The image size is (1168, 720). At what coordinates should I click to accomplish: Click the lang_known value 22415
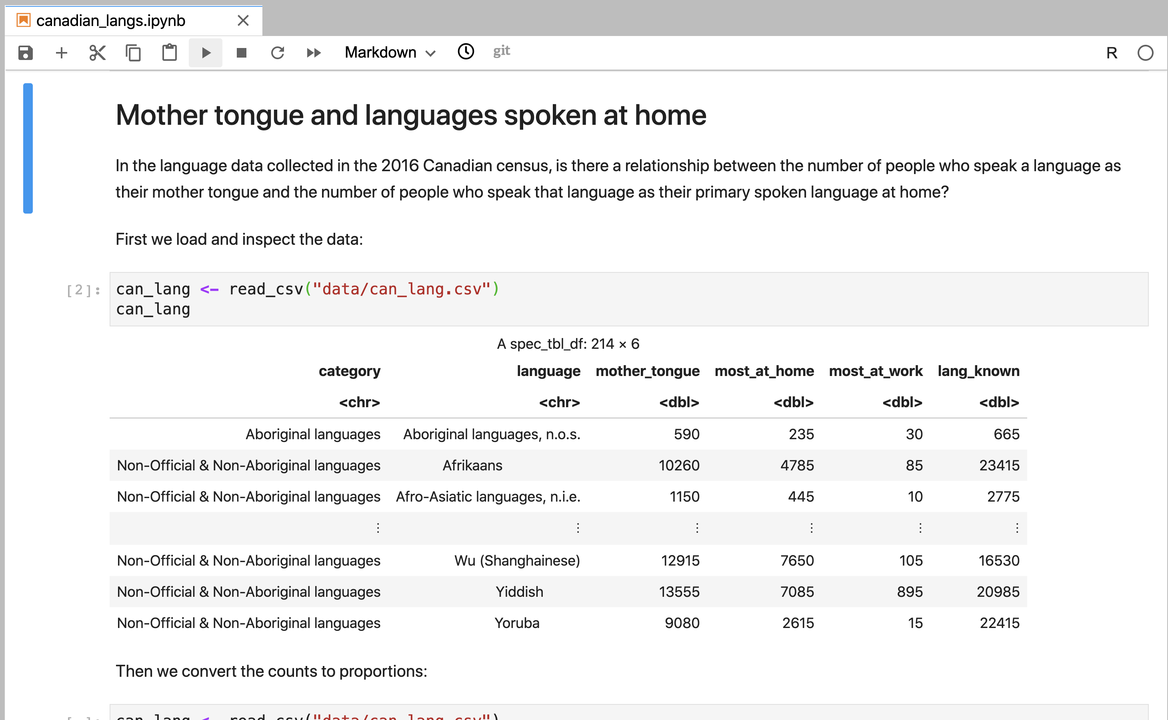tap(1000, 623)
